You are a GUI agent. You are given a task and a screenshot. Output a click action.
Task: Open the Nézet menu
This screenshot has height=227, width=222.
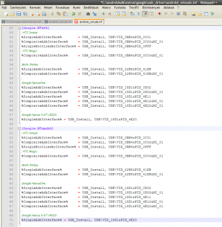(x=48, y=7)
